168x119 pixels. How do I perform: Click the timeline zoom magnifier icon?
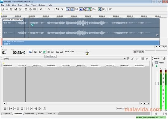(166, 47)
